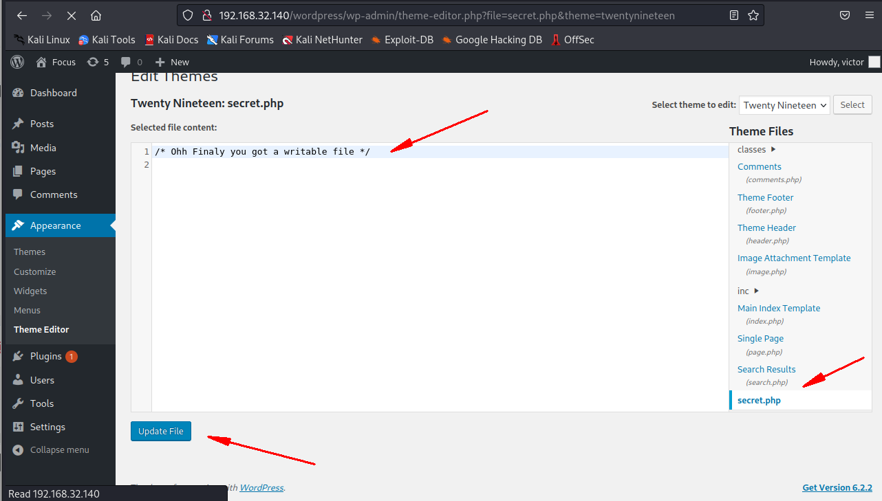Screen dimensions: 882x501
Task: Open the WordPress logo menu
Action: point(17,62)
